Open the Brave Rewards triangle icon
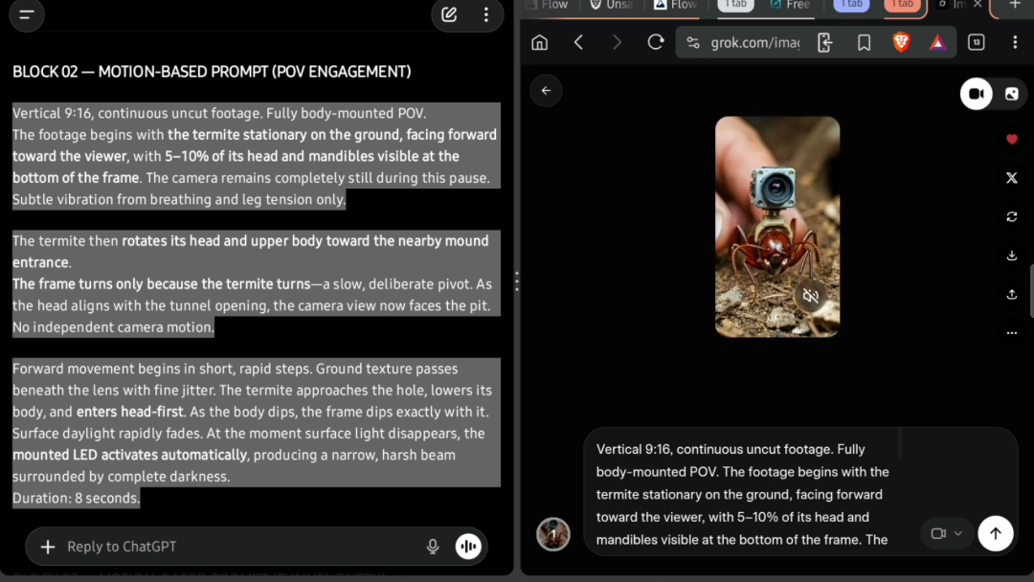1034x582 pixels. point(937,43)
